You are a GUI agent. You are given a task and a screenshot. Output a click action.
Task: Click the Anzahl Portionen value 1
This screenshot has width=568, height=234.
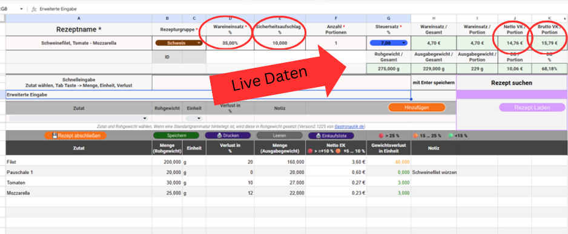click(336, 43)
